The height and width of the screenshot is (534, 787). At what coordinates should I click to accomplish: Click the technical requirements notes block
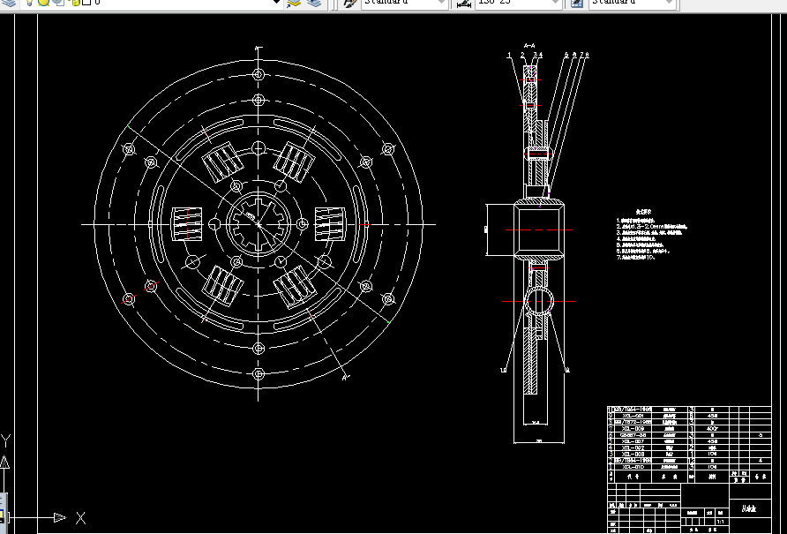(x=651, y=236)
